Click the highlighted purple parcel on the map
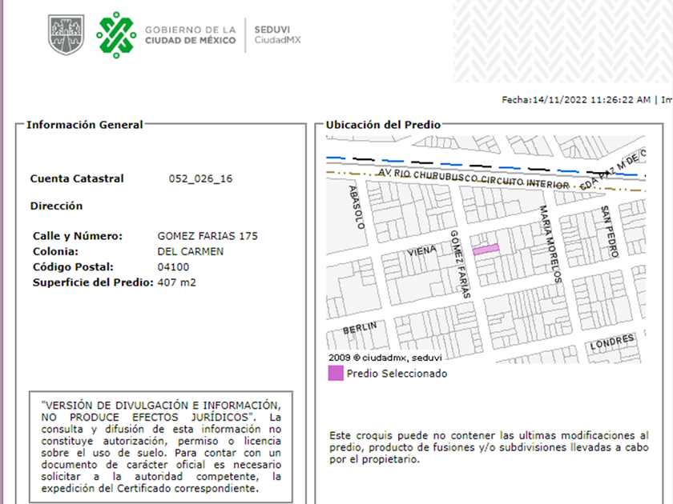Screen dimensions: 673x504 [486, 250]
